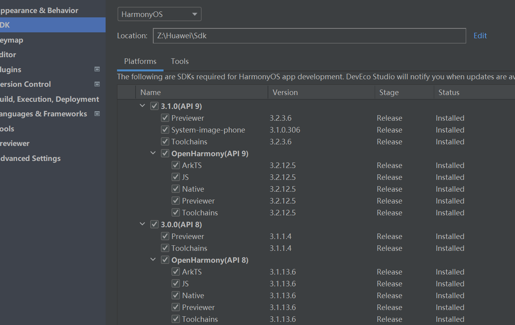The image size is (515, 325).
Task: Toggle the JS 3.2.12.5 checkbox
Action: tap(176, 177)
